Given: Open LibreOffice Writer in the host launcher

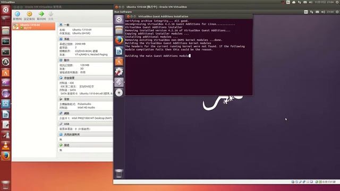Looking at the screenshot, I should [5, 115].
